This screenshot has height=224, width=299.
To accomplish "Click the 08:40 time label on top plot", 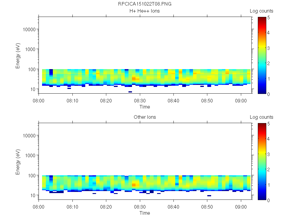I will pyautogui.click(x=173, y=101).
